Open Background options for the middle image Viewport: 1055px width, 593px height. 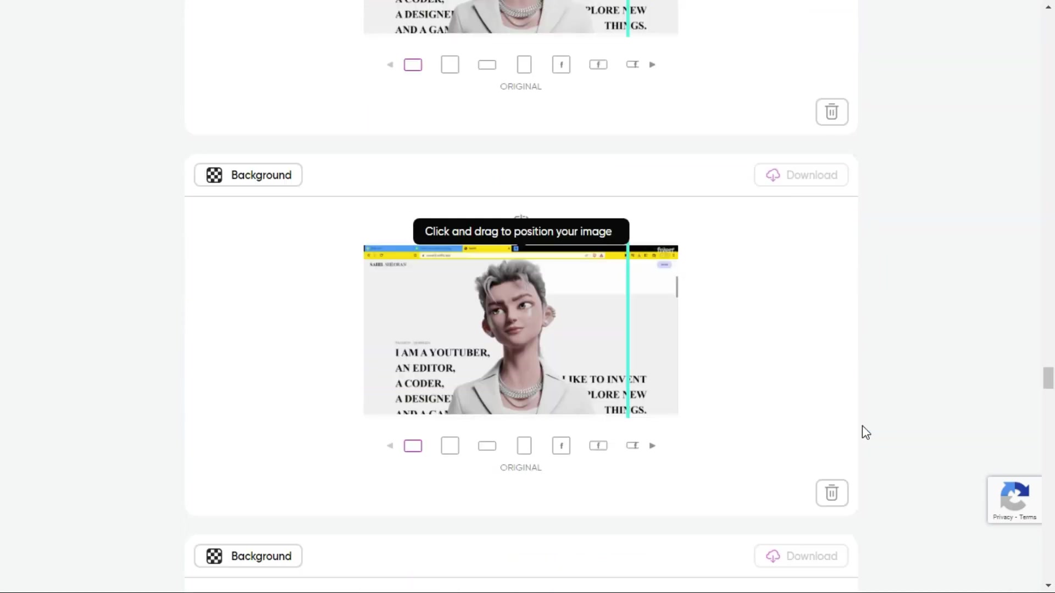coord(248,175)
